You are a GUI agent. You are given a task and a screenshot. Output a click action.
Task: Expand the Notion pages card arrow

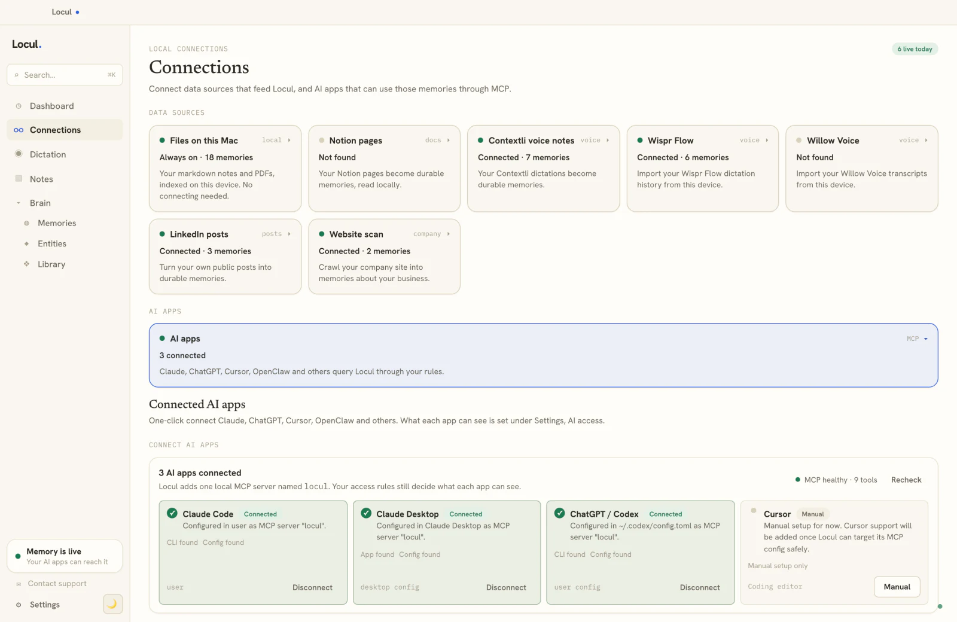[449, 140]
